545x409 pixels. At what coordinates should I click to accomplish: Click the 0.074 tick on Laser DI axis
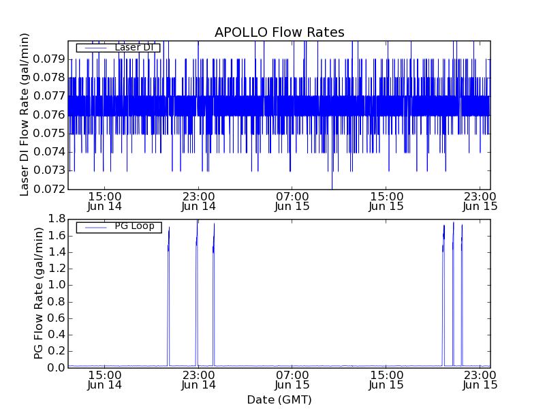49,152
